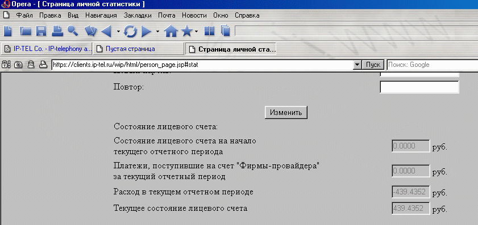Viewport: 478px width, 225px height.
Task: Open the Навигация menu
Action: coord(101,15)
